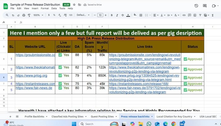Image resolution: width=221 pixels, height=126 pixels.
Task: Open the Edit menu
Action: point(19,8)
